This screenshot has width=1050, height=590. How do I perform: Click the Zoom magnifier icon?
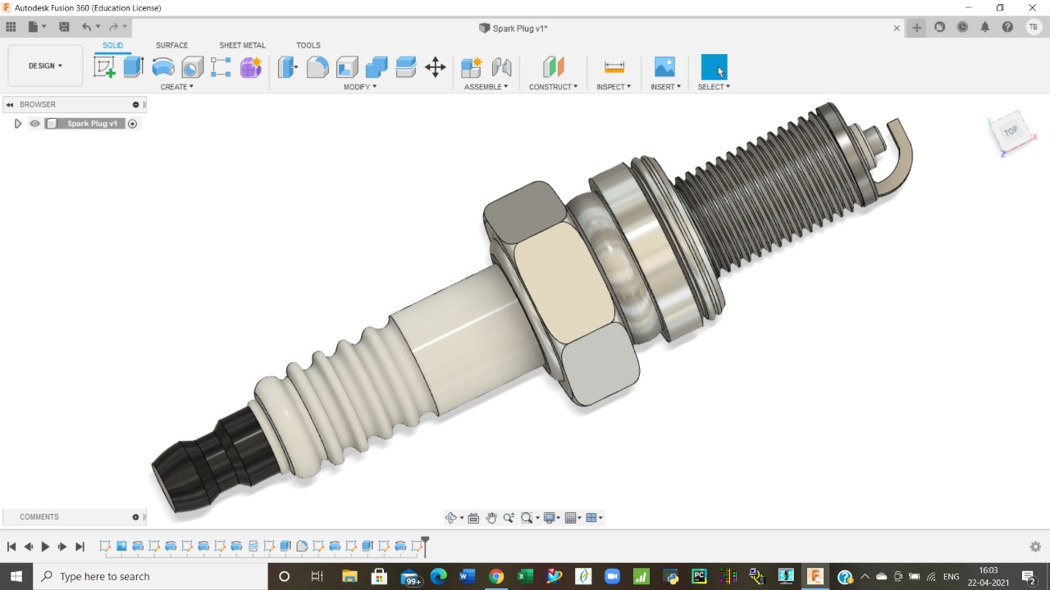(x=509, y=518)
